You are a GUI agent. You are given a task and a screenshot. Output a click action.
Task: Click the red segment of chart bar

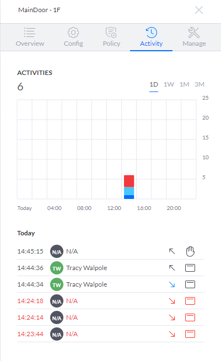click(129, 181)
